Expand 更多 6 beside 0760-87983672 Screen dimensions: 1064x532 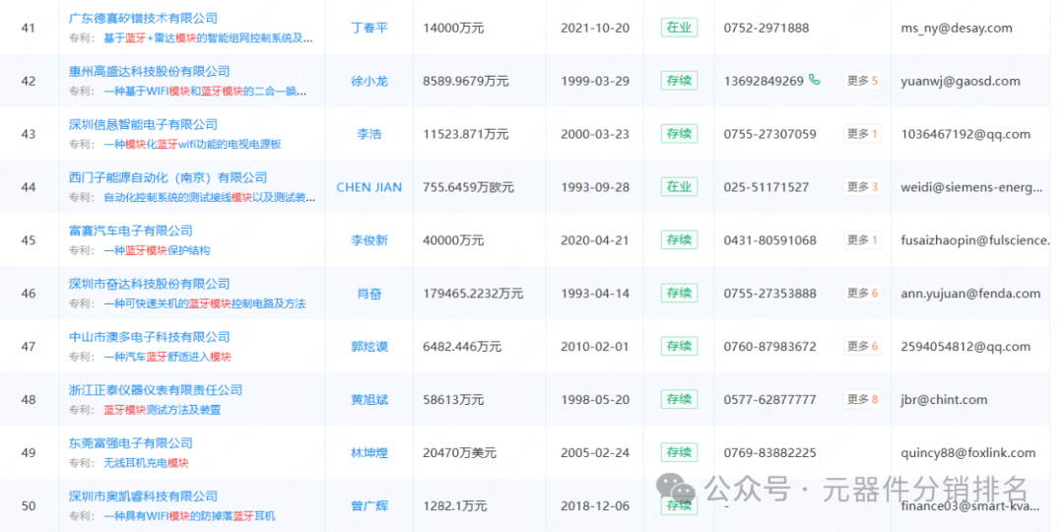pos(862,346)
